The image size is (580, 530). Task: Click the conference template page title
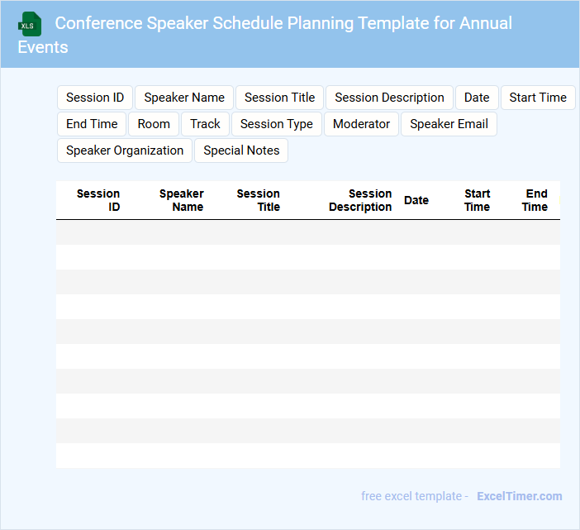[283, 23]
